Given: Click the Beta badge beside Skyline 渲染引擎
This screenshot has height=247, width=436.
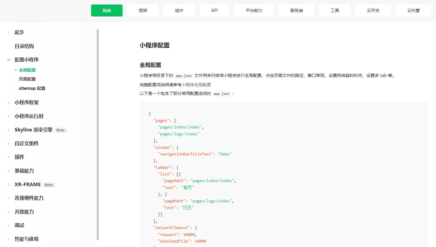Looking at the screenshot, I should point(61,130).
